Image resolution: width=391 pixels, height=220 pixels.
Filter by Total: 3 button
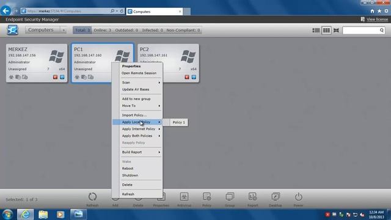point(82,30)
